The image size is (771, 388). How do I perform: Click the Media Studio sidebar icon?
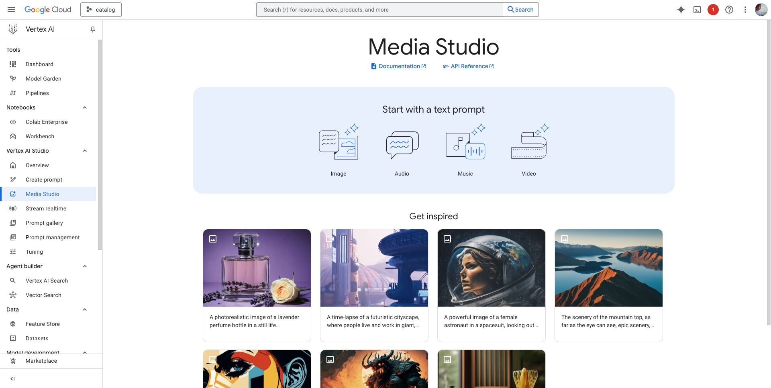point(13,194)
